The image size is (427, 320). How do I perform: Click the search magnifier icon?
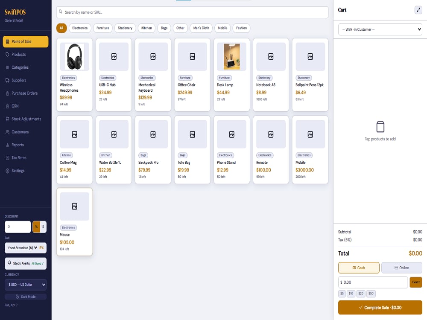[x=61, y=12]
